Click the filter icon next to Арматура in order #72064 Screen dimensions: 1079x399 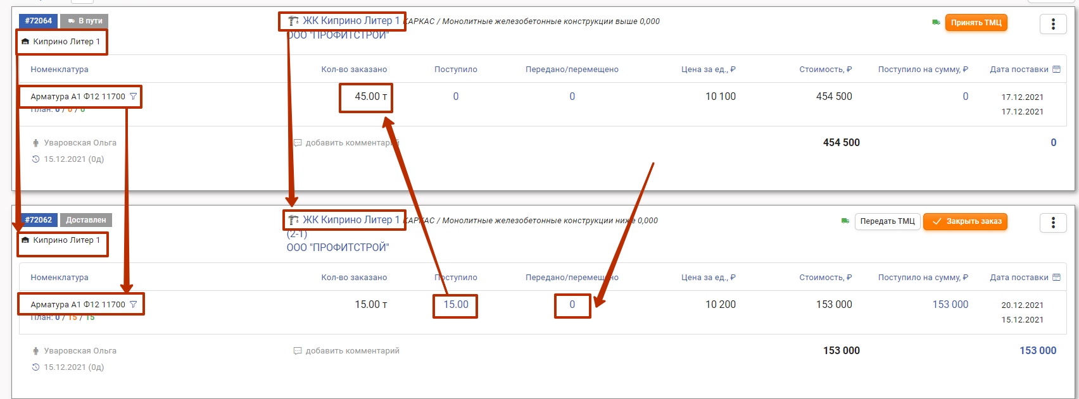click(x=133, y=97)
